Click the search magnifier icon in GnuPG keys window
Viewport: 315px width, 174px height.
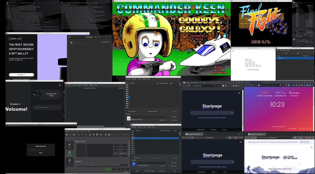click(96, 37)
